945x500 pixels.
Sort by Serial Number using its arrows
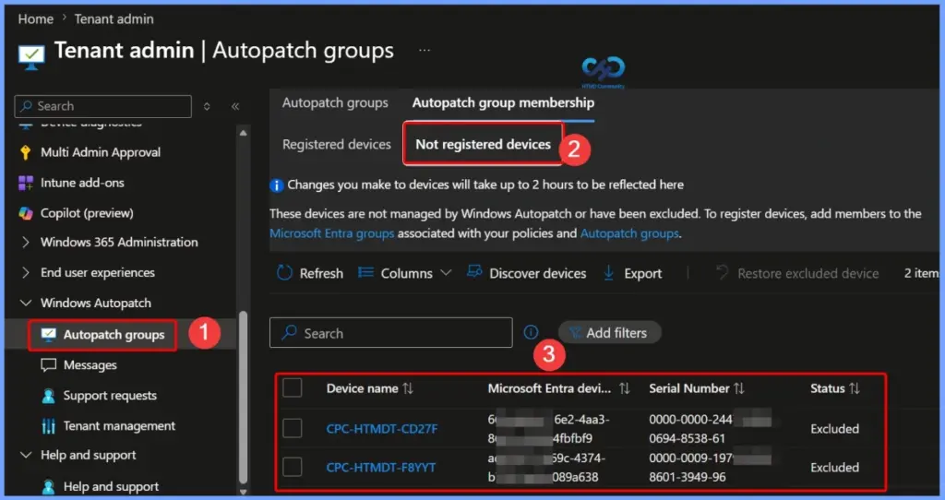point(739,388)
